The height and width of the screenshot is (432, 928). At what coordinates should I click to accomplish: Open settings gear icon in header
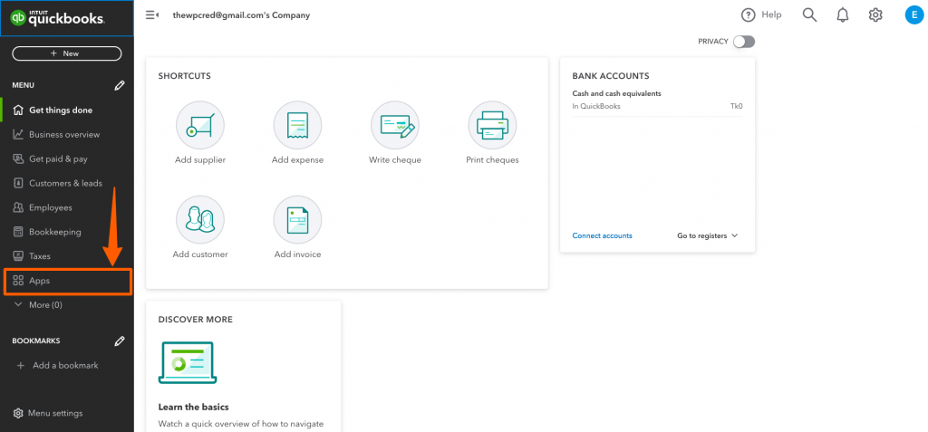click(x=875, y=15)
